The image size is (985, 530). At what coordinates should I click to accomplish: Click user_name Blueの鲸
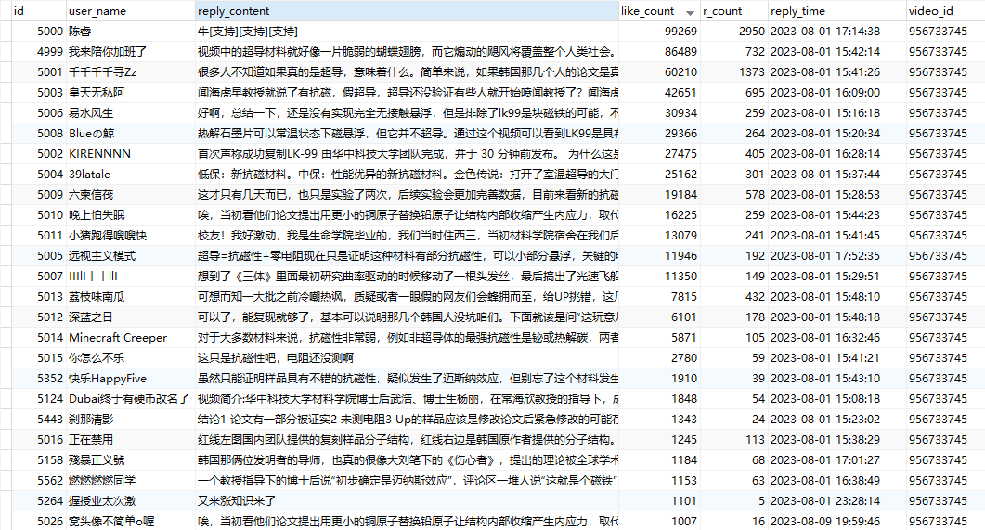[92, 133]
